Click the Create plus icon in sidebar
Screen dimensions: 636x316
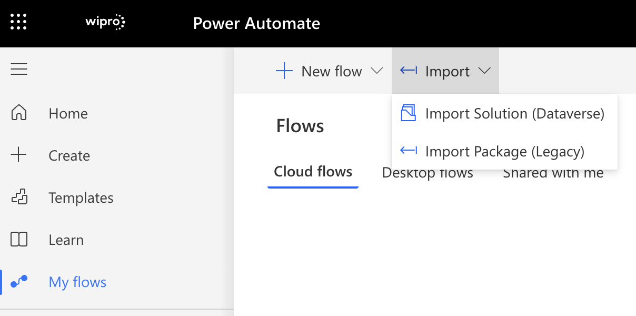coord(19,155)
